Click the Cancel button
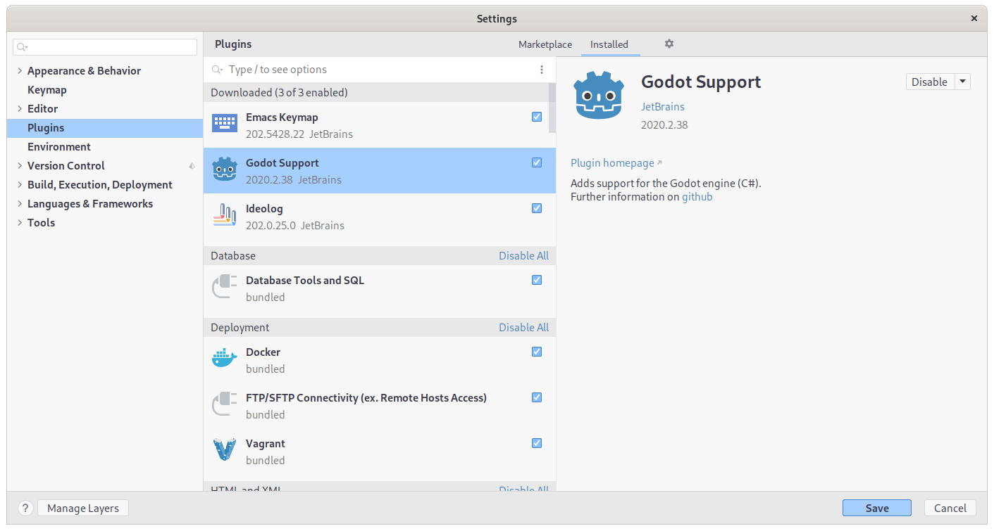994x531 pixels. coord(950,508)
